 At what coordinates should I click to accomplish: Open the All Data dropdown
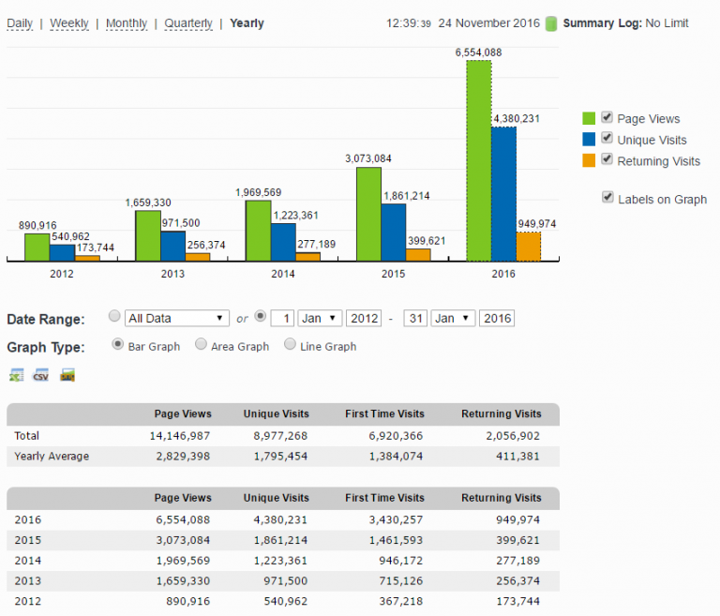point(177,318)
